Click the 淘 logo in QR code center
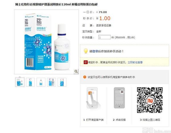 pos(150,100)
